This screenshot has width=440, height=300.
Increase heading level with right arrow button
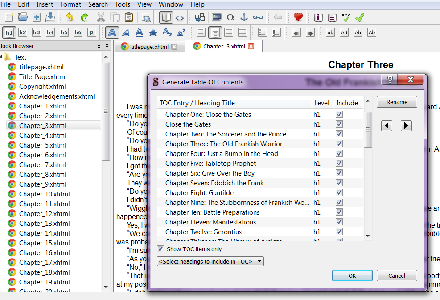406,126
